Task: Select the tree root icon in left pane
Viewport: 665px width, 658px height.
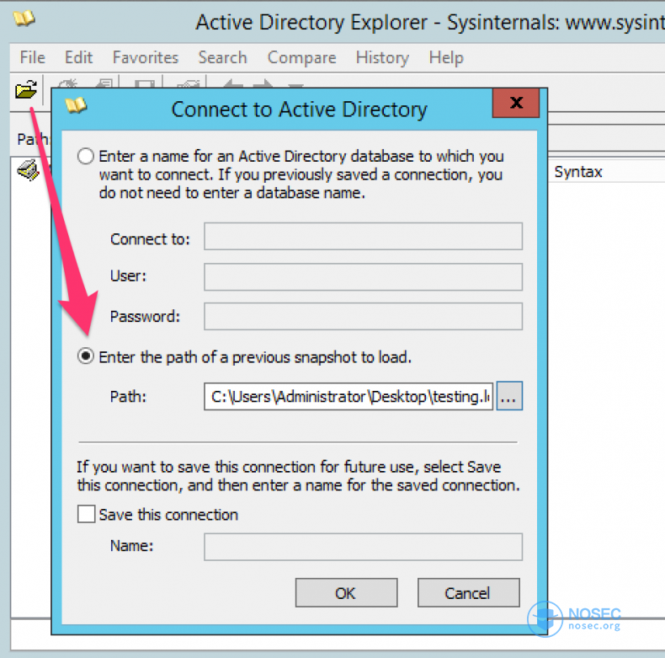Action: pos(28,171)
